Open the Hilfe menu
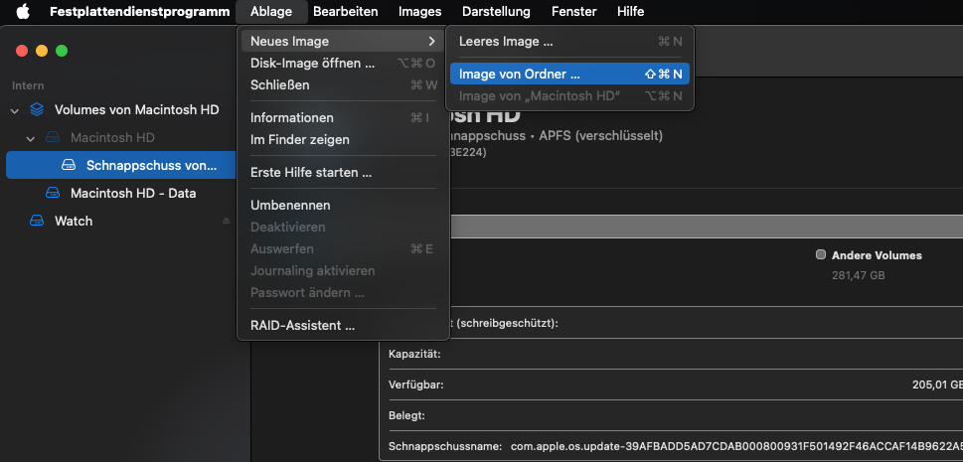This screenshot has width=963, height=462. (x=631, y=11)
